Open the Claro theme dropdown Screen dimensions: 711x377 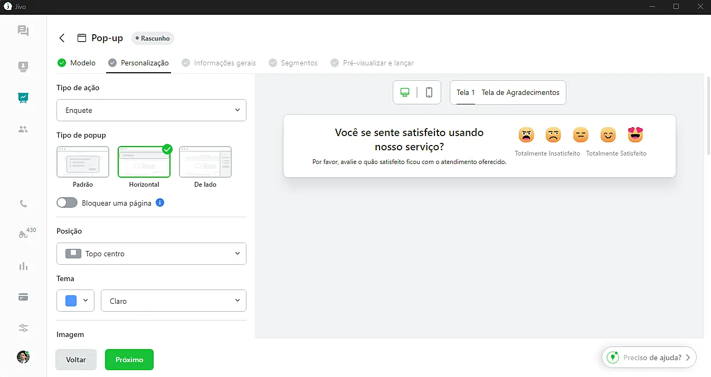(173, 301)
